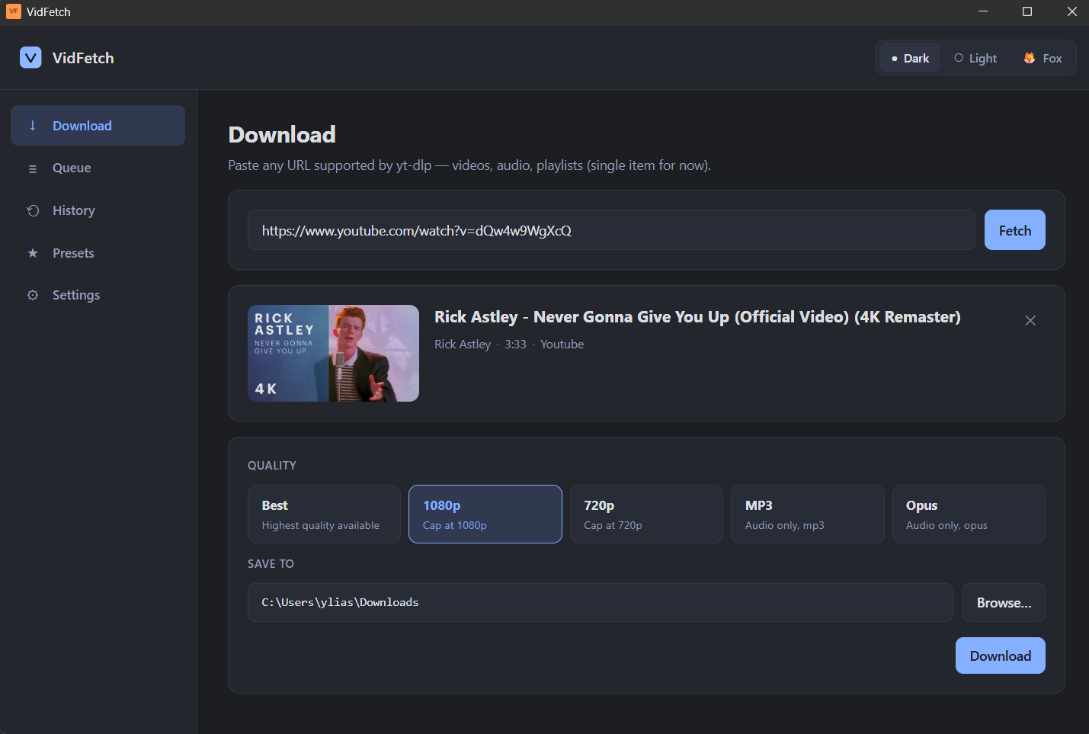Click the YouTube URL input field
The height and width of the screenshot is (734, 1089).
click(610, 230)
